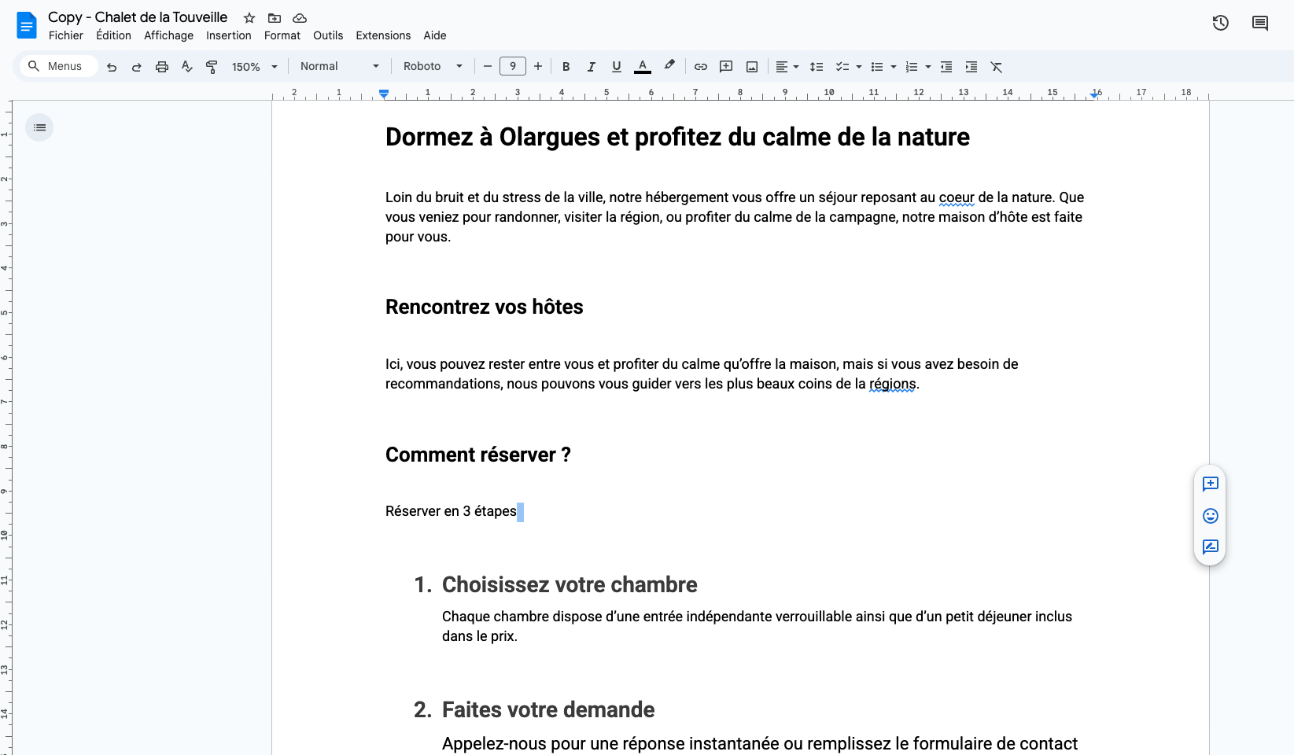This screenshot has height=755, width=1294.
Task: Star the document Copy - Chalet de la Touveille
Action: point(249,17)
